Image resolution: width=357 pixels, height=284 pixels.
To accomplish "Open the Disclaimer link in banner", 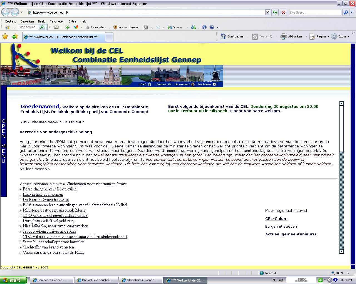I will 207,84.
